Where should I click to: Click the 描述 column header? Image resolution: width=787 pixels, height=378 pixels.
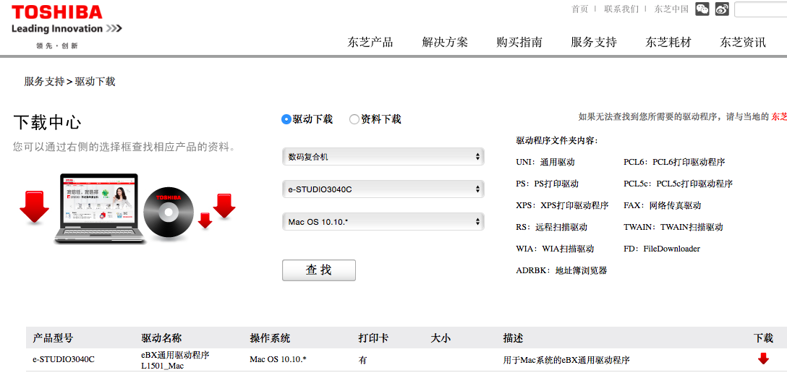click(513, 338)
